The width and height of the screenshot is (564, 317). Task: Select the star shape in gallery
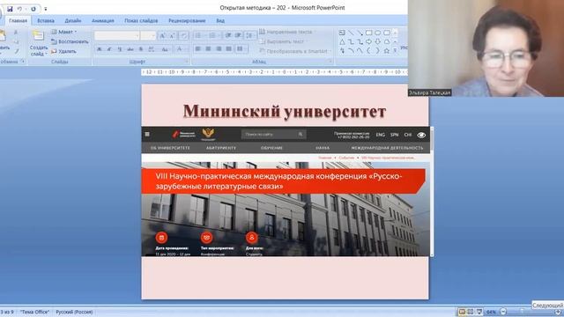387,51
